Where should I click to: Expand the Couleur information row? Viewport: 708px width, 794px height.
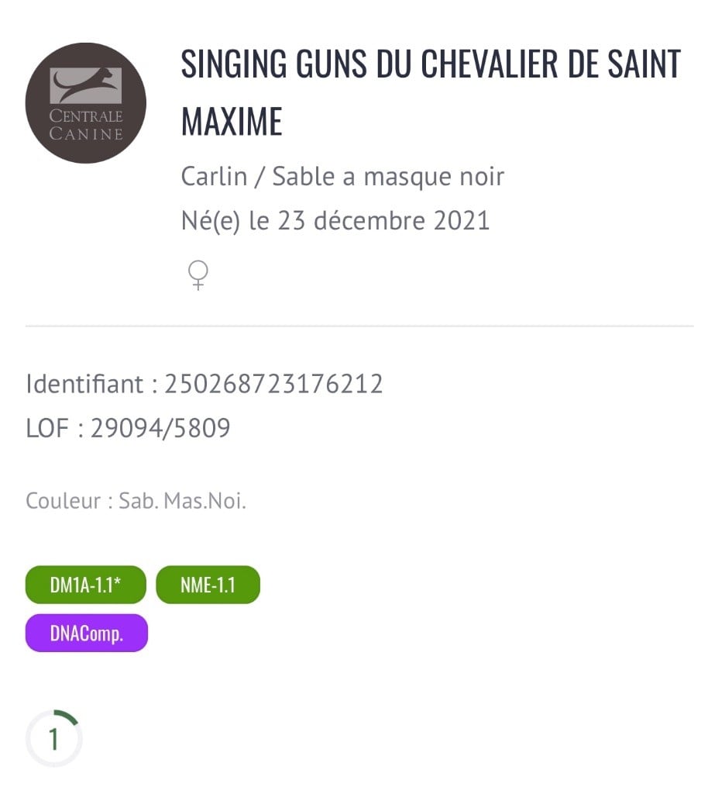point(136,501)
